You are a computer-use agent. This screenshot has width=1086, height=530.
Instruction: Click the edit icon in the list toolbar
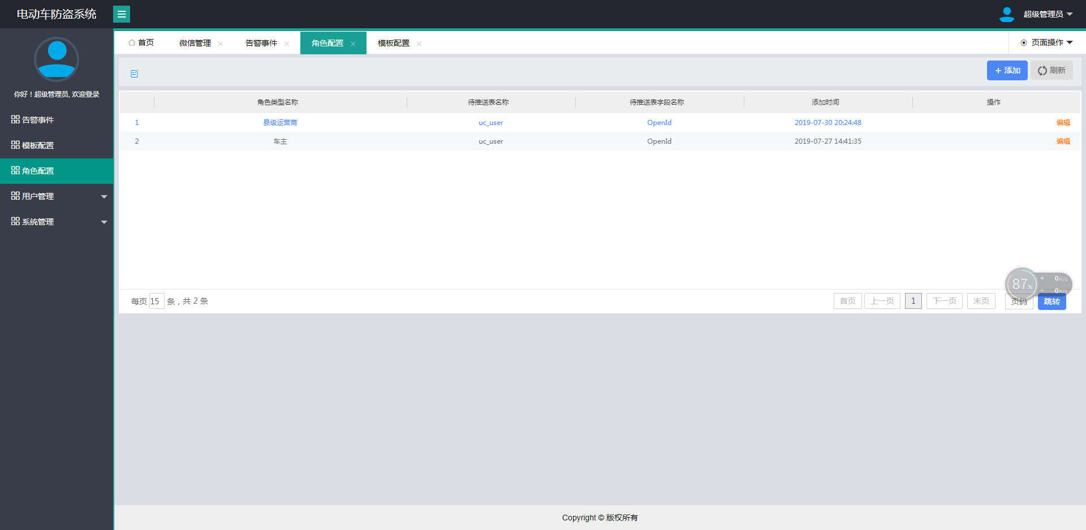tap(135, 74)
